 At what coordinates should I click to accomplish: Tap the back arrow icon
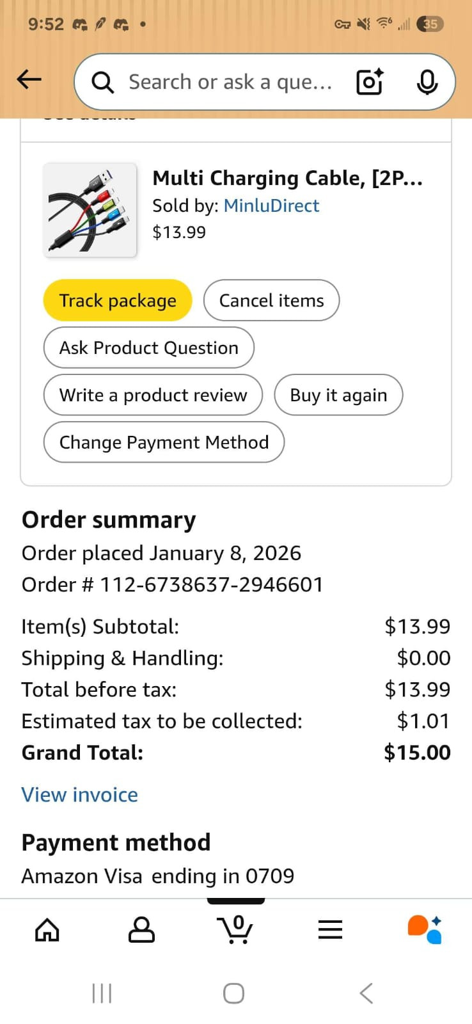tap(29, 80)
